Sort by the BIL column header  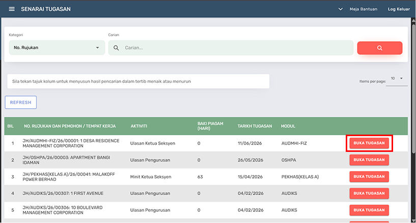pos(10,126)
